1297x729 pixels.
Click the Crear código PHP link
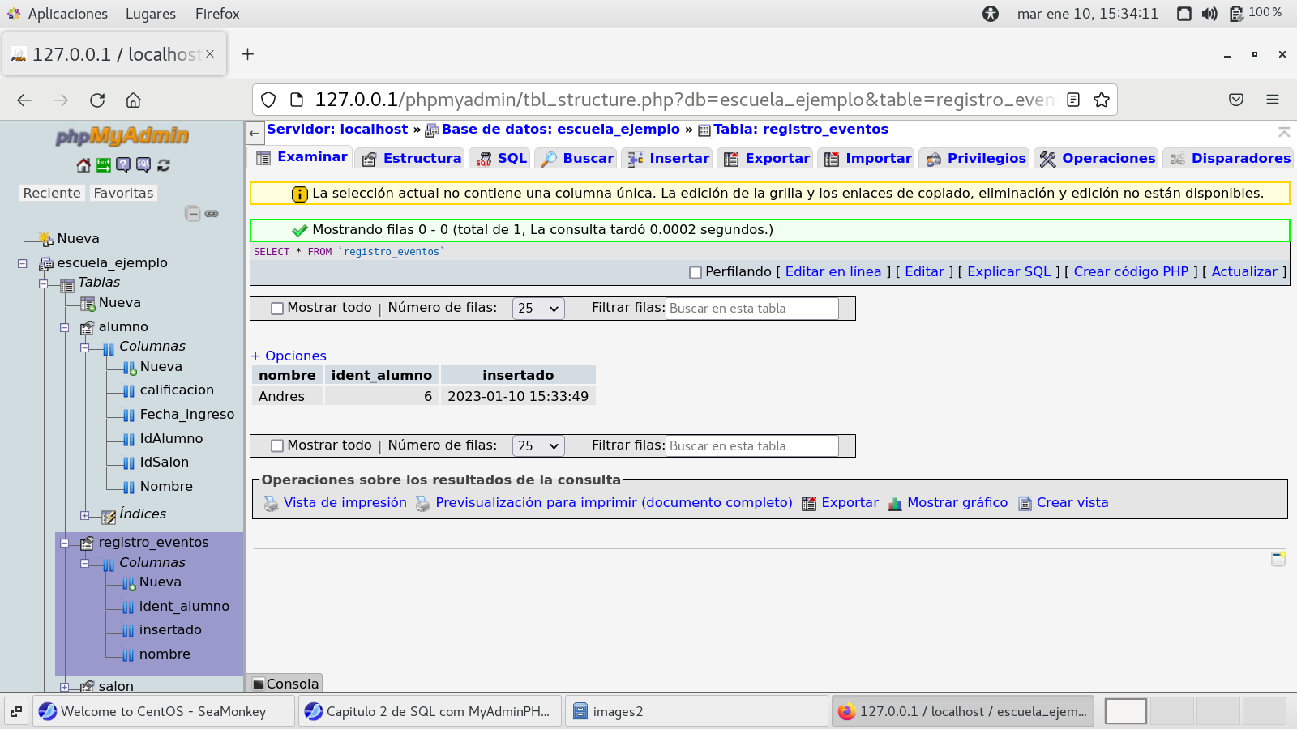(1130, 272)
